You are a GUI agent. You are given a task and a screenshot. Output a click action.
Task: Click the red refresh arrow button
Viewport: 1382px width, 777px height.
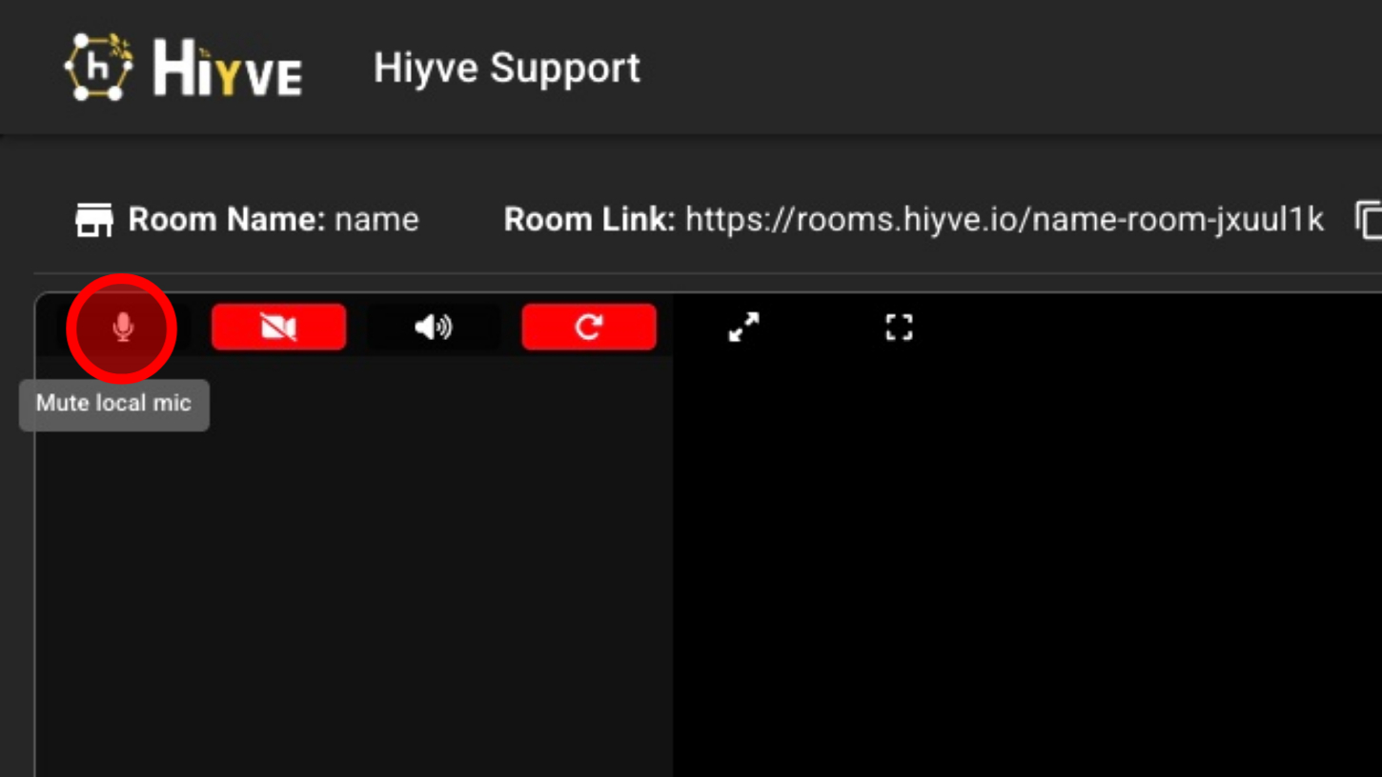pyautogui.click(x=589, y=328)
